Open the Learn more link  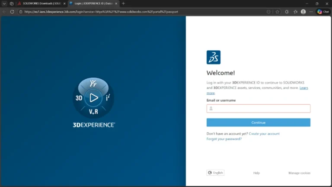[x=303, y=88]
